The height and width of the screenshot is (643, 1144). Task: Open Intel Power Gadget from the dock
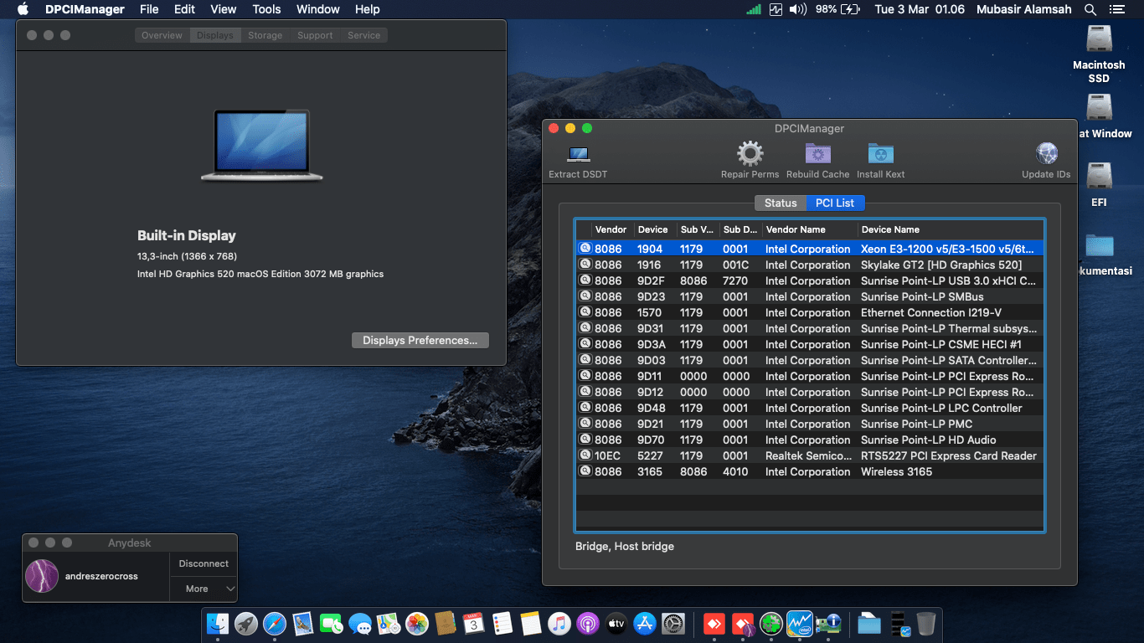pos(800,624)
